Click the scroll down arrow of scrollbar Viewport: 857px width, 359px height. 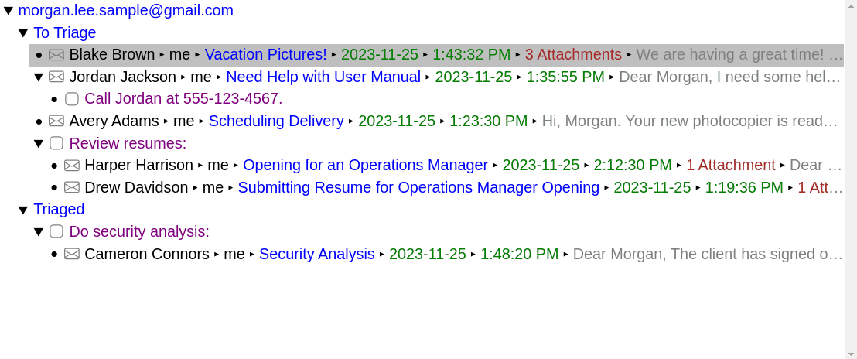tap(851, 353)
